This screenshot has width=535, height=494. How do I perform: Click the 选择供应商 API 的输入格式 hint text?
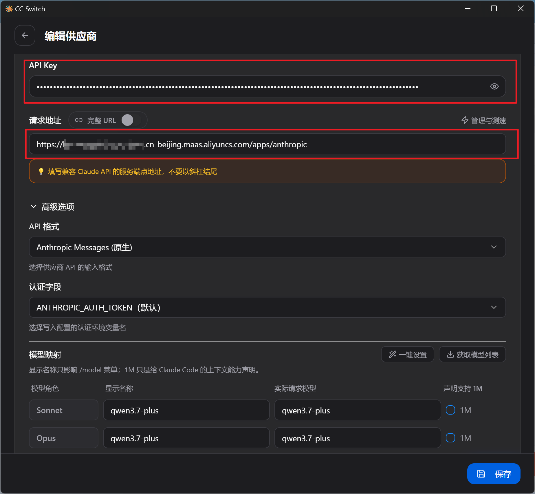(x=71, y=267)
